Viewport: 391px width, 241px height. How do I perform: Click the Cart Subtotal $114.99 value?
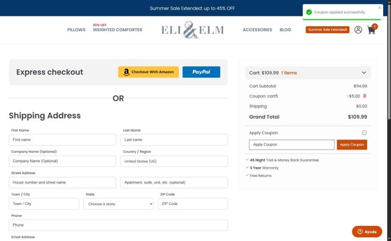point(360,86)
